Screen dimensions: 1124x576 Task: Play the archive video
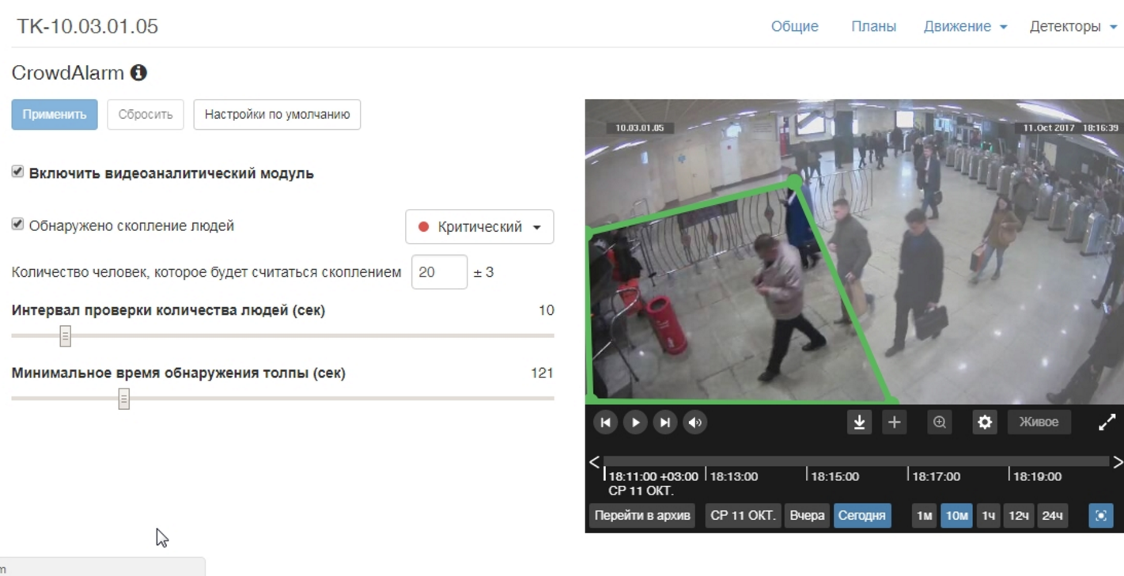(x=635, y=423)
